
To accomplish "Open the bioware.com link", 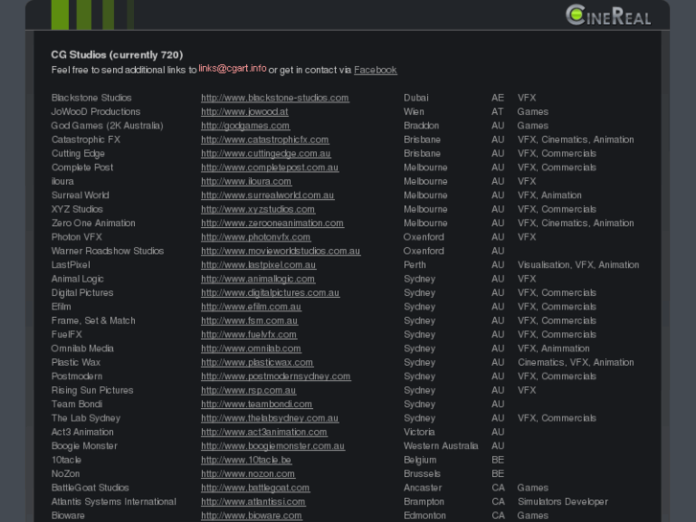I will point(252,516).
